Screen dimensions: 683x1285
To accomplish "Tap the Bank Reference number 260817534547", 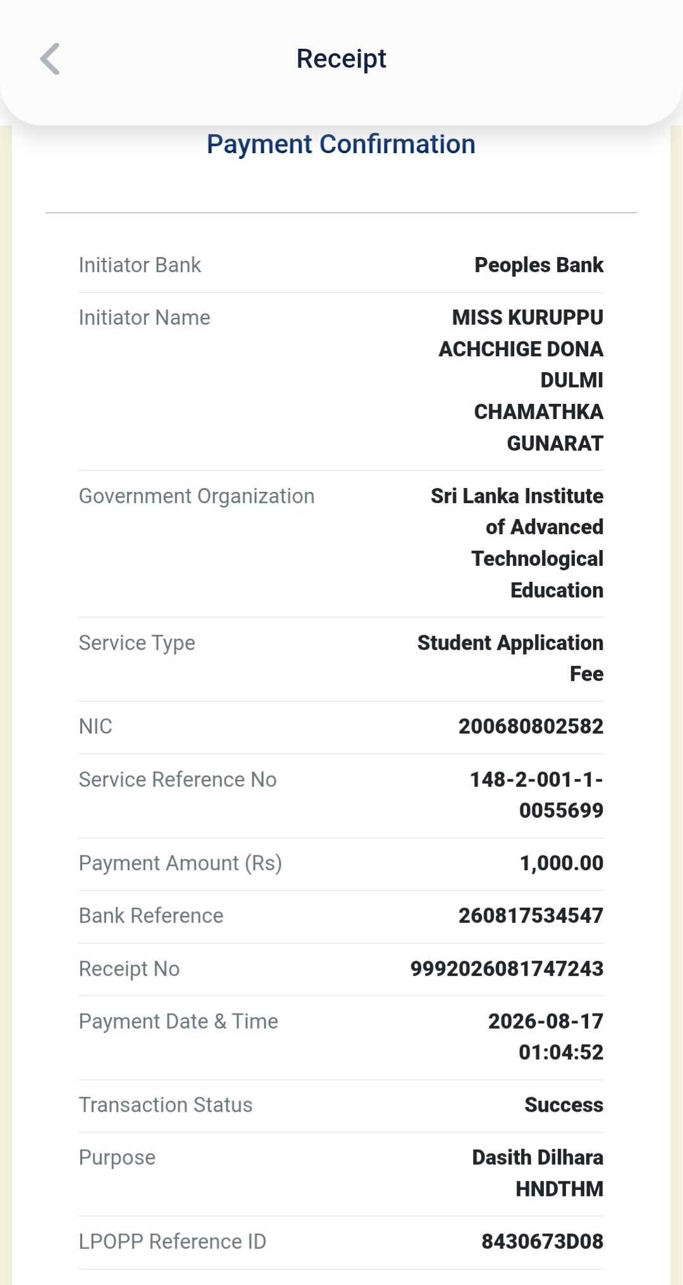I will [531, 916].
